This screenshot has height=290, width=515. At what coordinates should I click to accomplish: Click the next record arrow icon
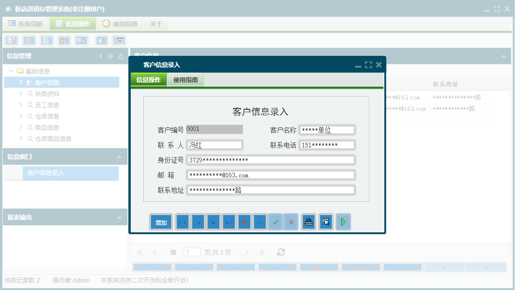(x=213, y=221)
